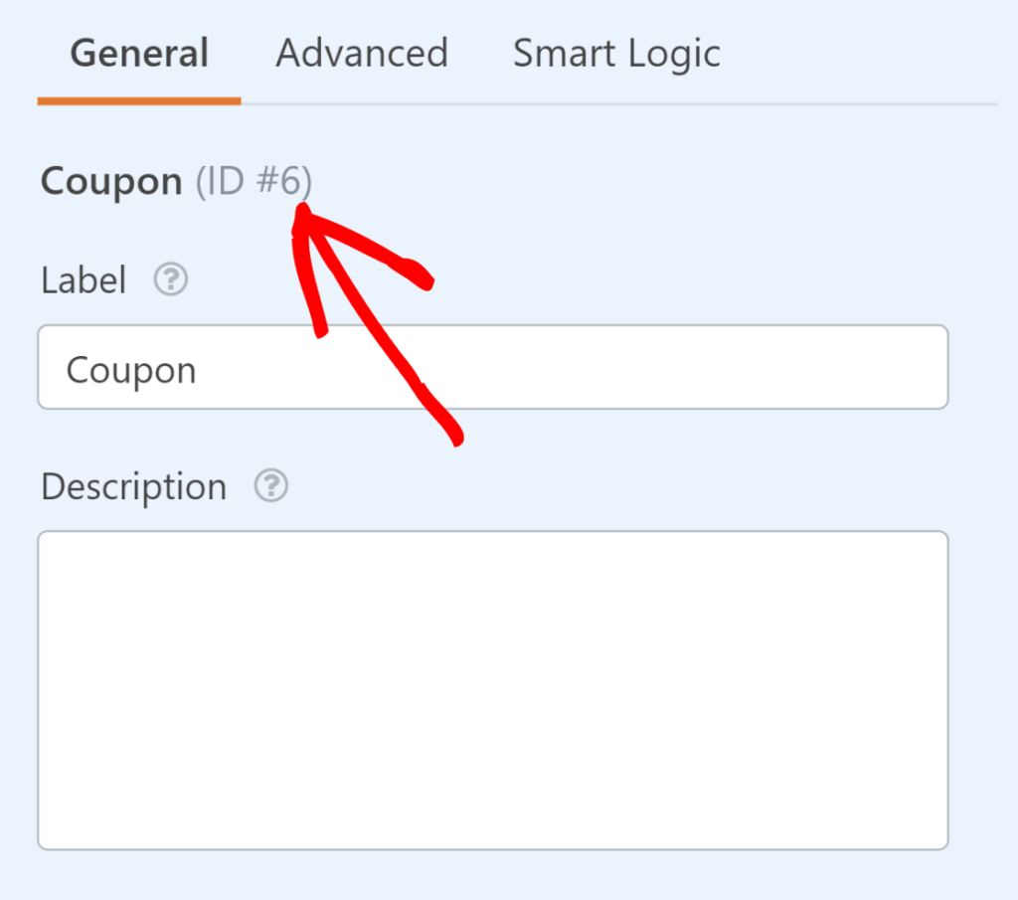Select the word 'Coupon' in the Label box
This screenshot has width=1018, height=900.
(x=130, y=368)
